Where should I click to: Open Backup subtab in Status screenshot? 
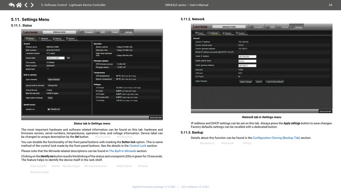[x=57, y=38]
